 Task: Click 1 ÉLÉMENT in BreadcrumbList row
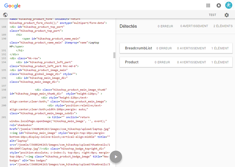tap(220, 48)
